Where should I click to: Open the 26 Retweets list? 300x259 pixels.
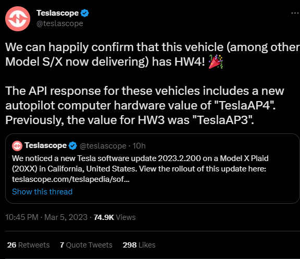click(x=28, y=245)
